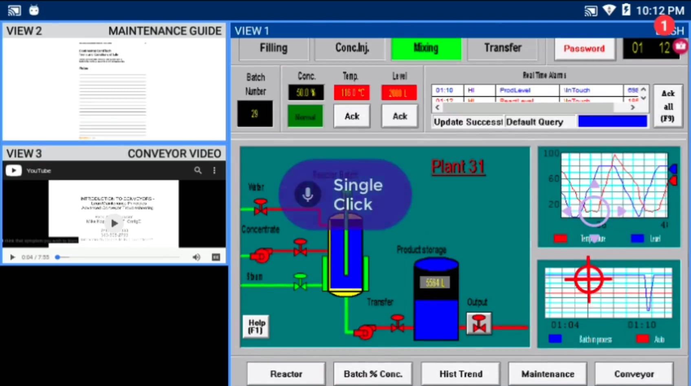The image size is (691, 386).
Task: Click the Android debug icon top left
Action: pos(34,10)
